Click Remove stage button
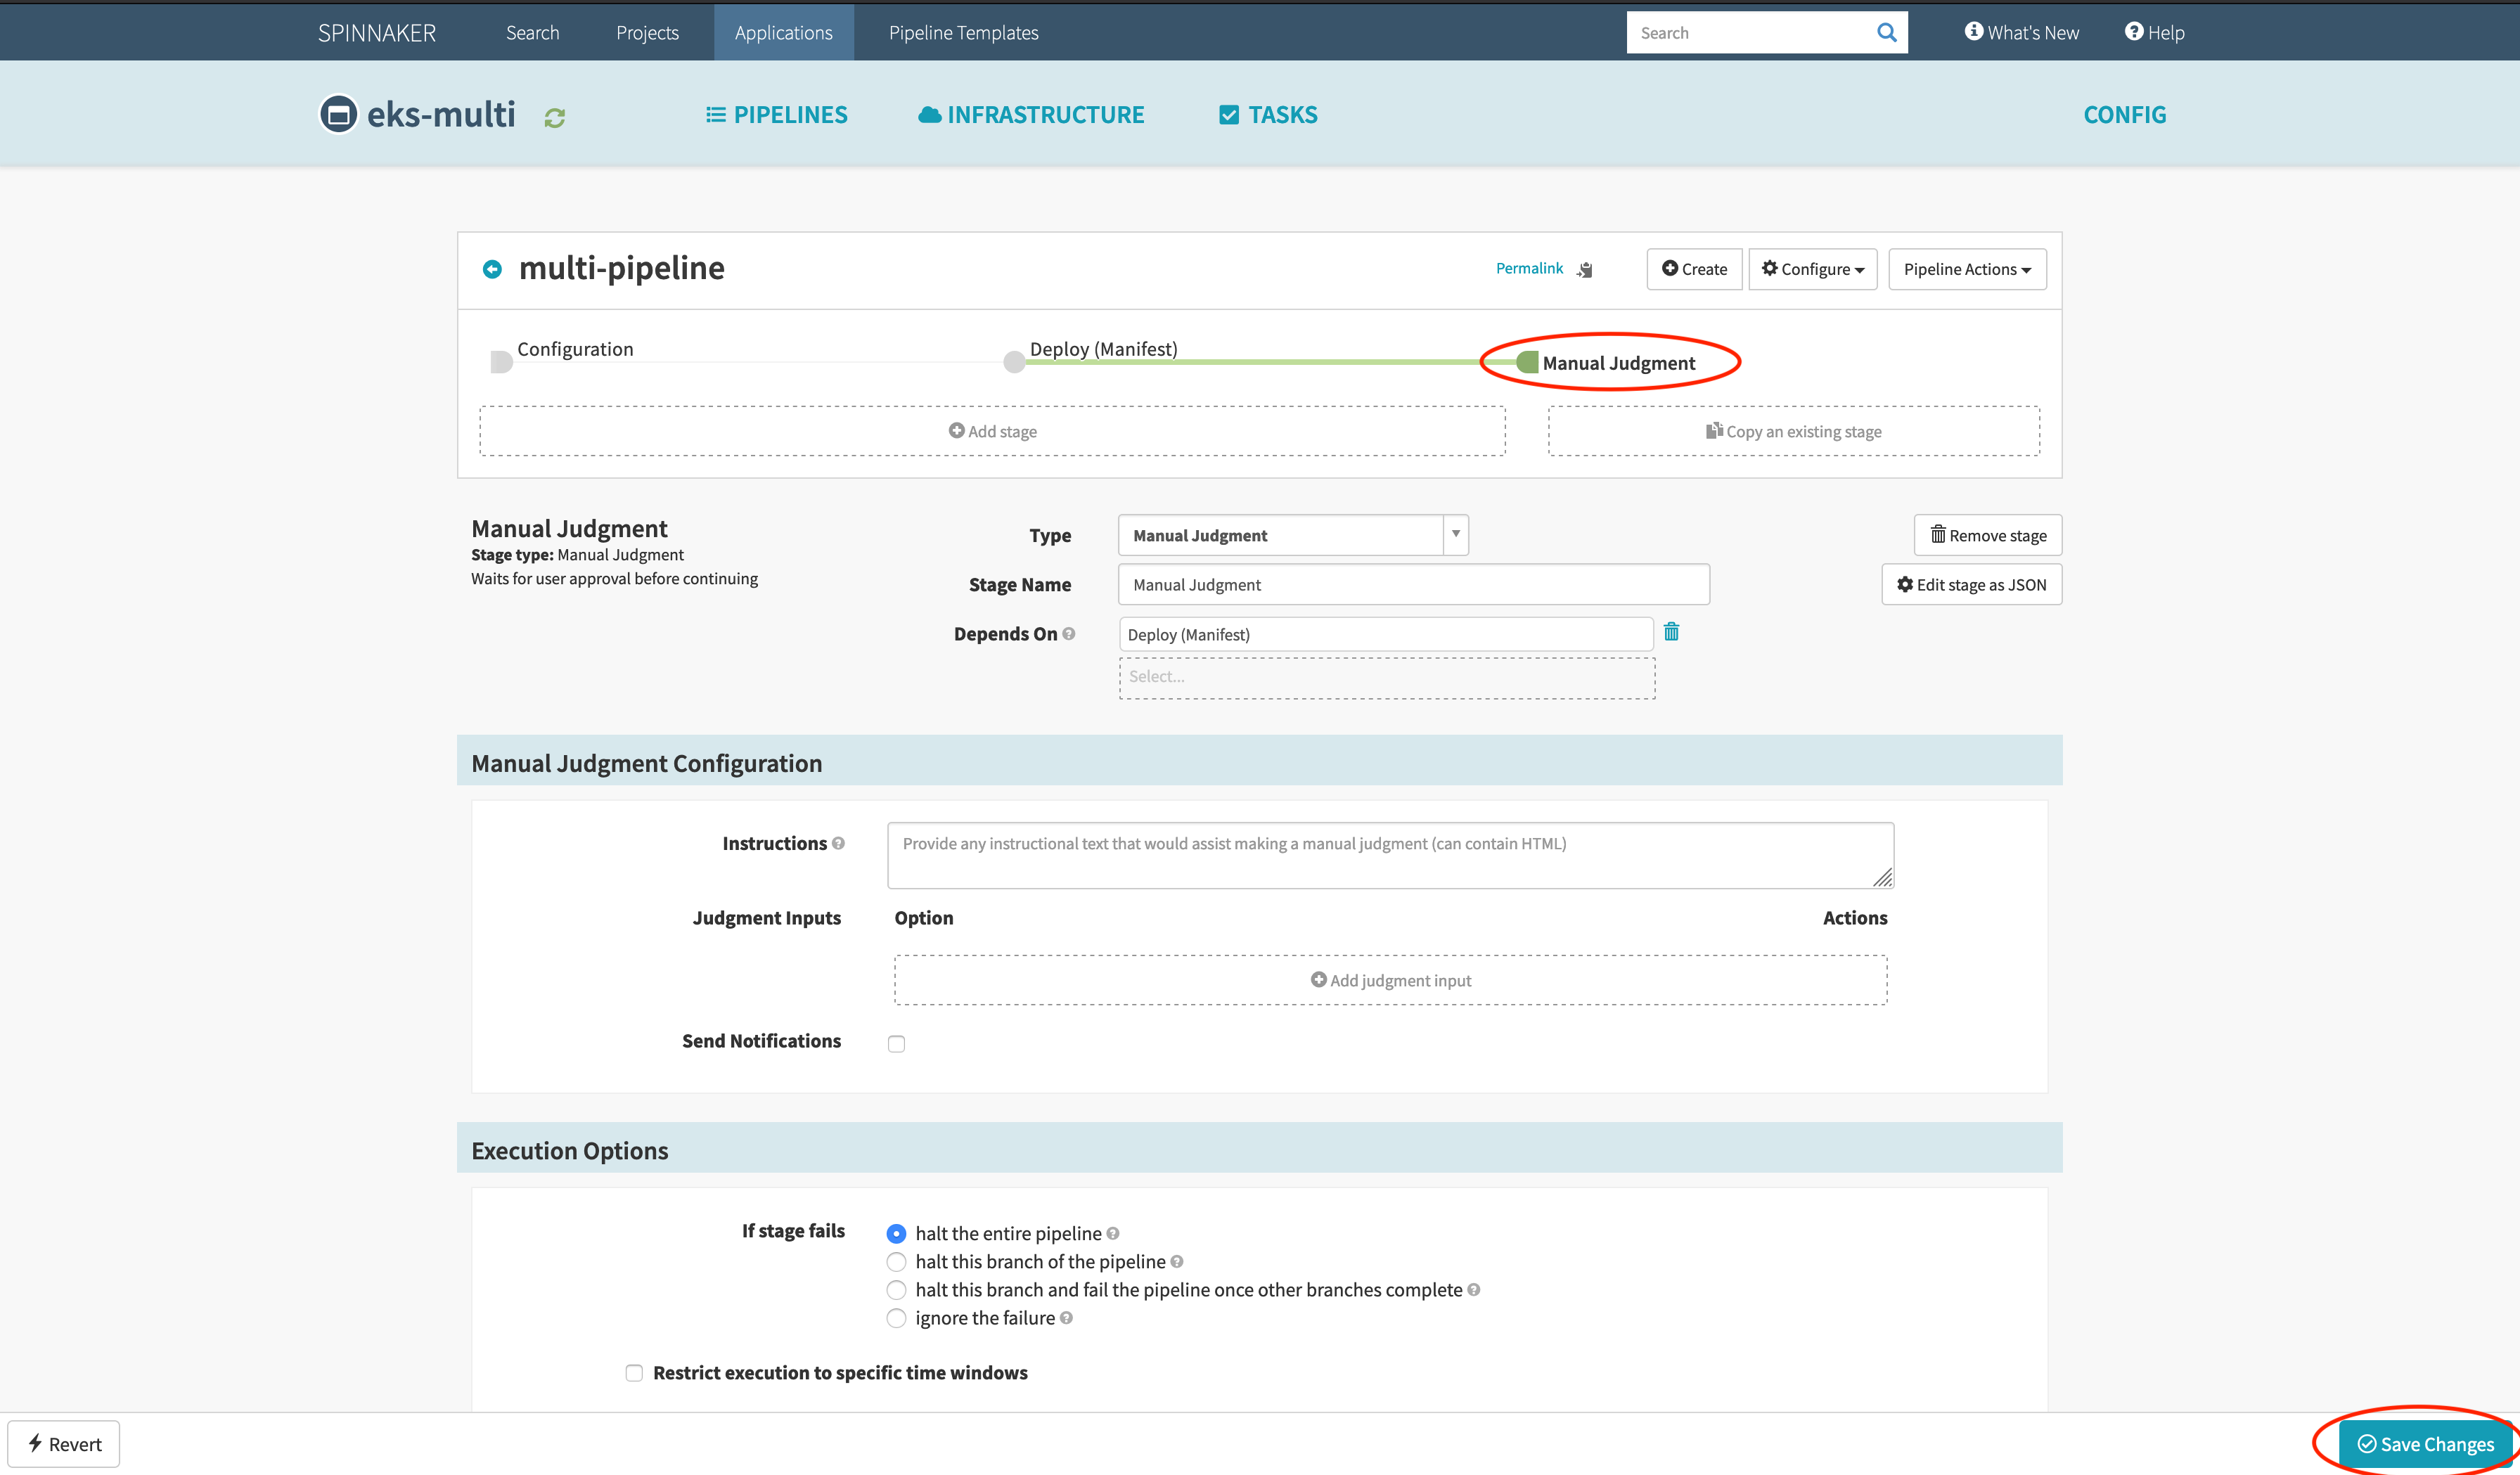The width and height of the screenshot is (2520, 1475). [1987, 535]
